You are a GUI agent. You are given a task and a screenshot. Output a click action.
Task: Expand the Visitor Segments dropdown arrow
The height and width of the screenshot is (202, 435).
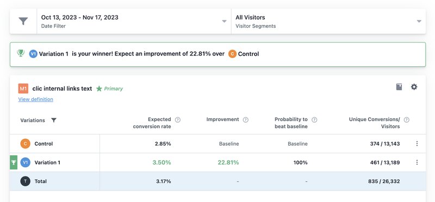pyautogui.click(x=419, y=21)
